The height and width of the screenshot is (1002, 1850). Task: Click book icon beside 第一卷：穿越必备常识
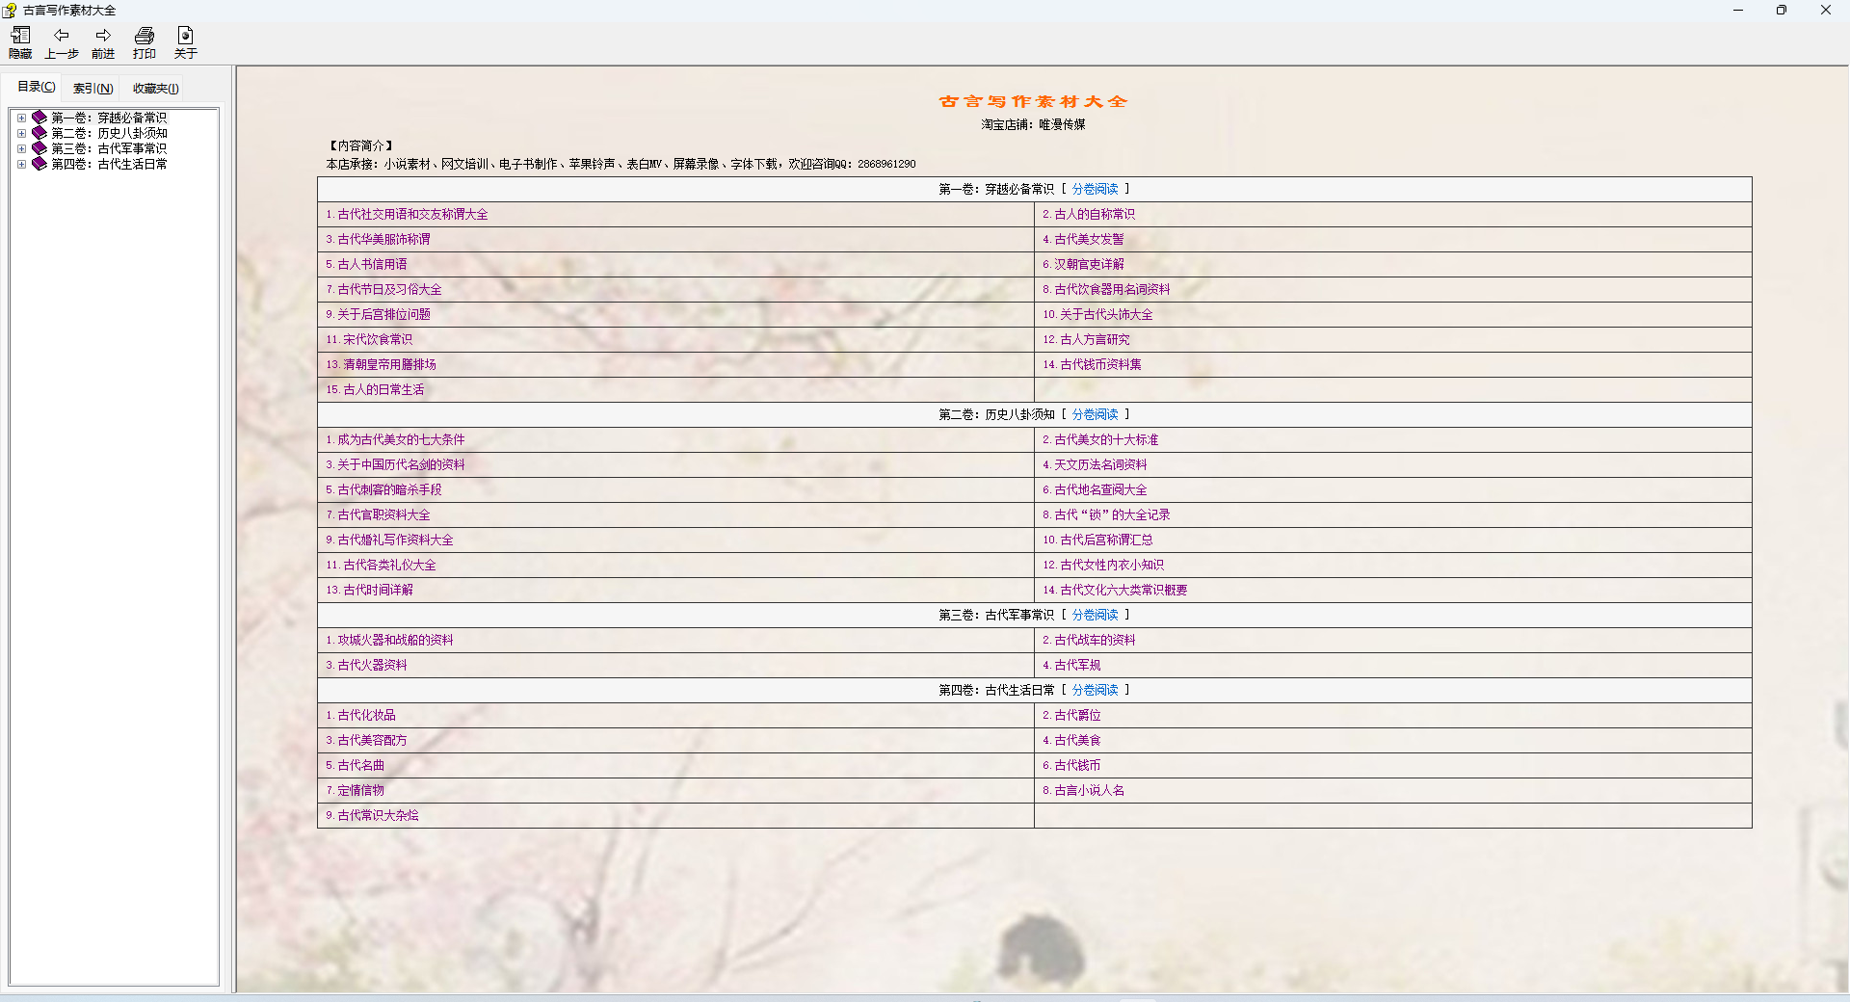(40, 118)
